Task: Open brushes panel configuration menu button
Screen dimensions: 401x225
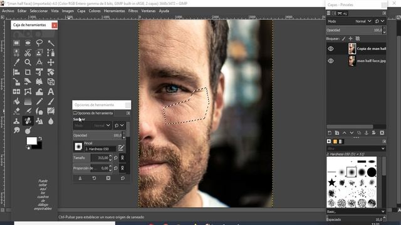Action: tap(384, 141)
